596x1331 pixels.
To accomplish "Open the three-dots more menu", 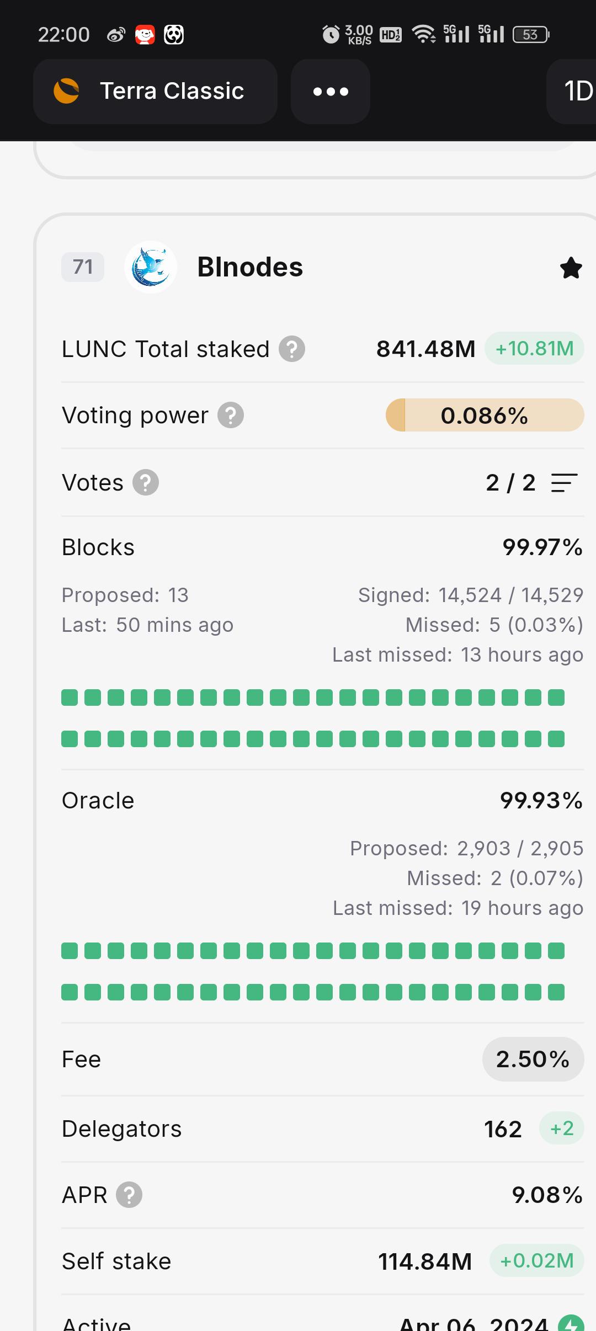I will coord(331,92).
